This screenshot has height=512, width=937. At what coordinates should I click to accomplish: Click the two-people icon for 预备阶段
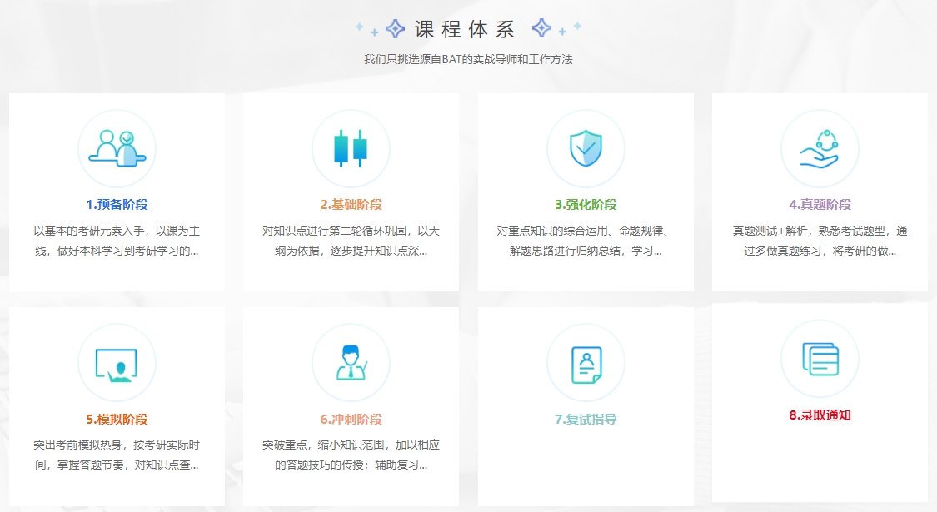tap(117, 148)
